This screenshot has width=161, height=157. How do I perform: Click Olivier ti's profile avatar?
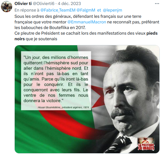7,7
